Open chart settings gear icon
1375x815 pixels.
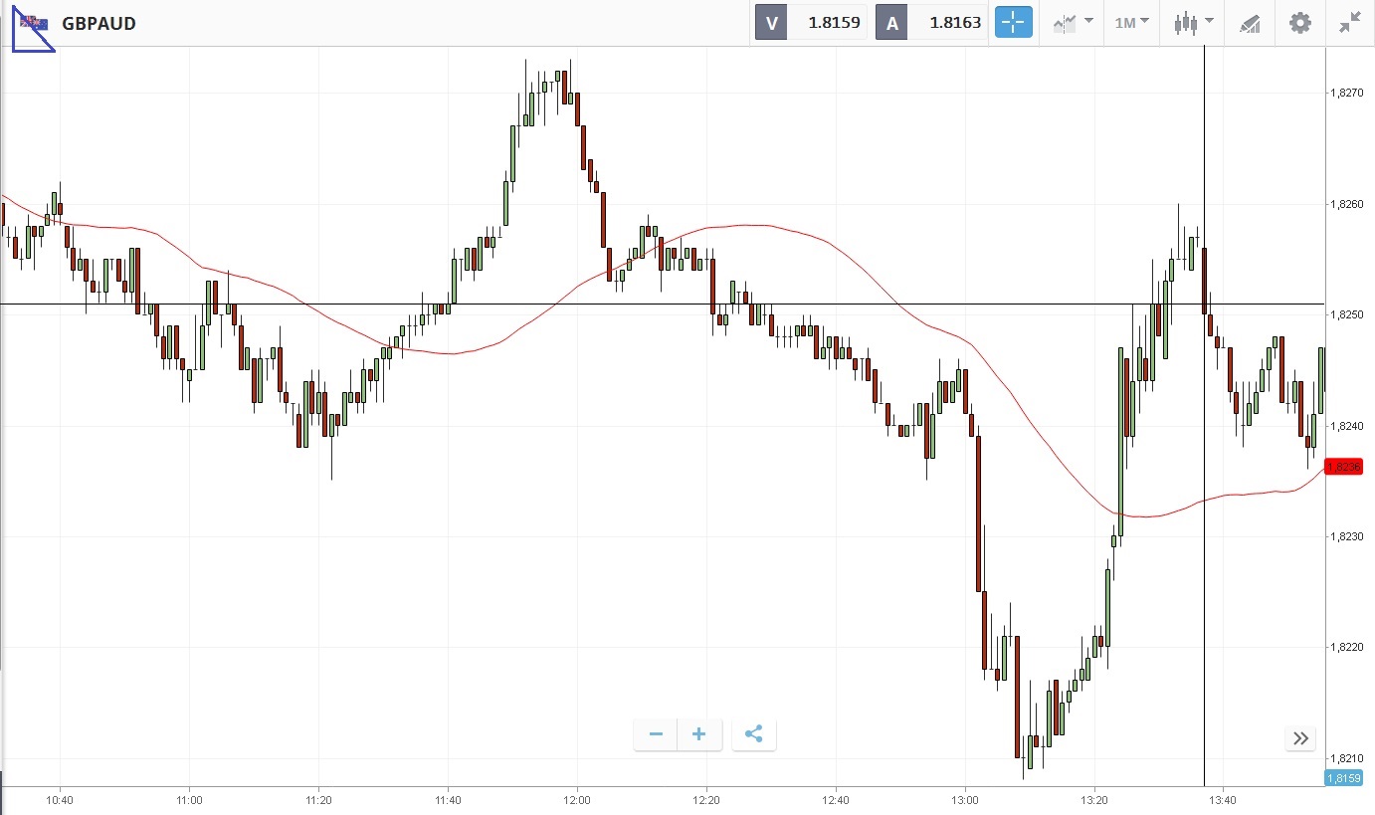tap(1300, 22)
